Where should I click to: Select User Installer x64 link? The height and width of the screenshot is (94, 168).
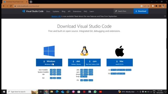tap(51, 70)
